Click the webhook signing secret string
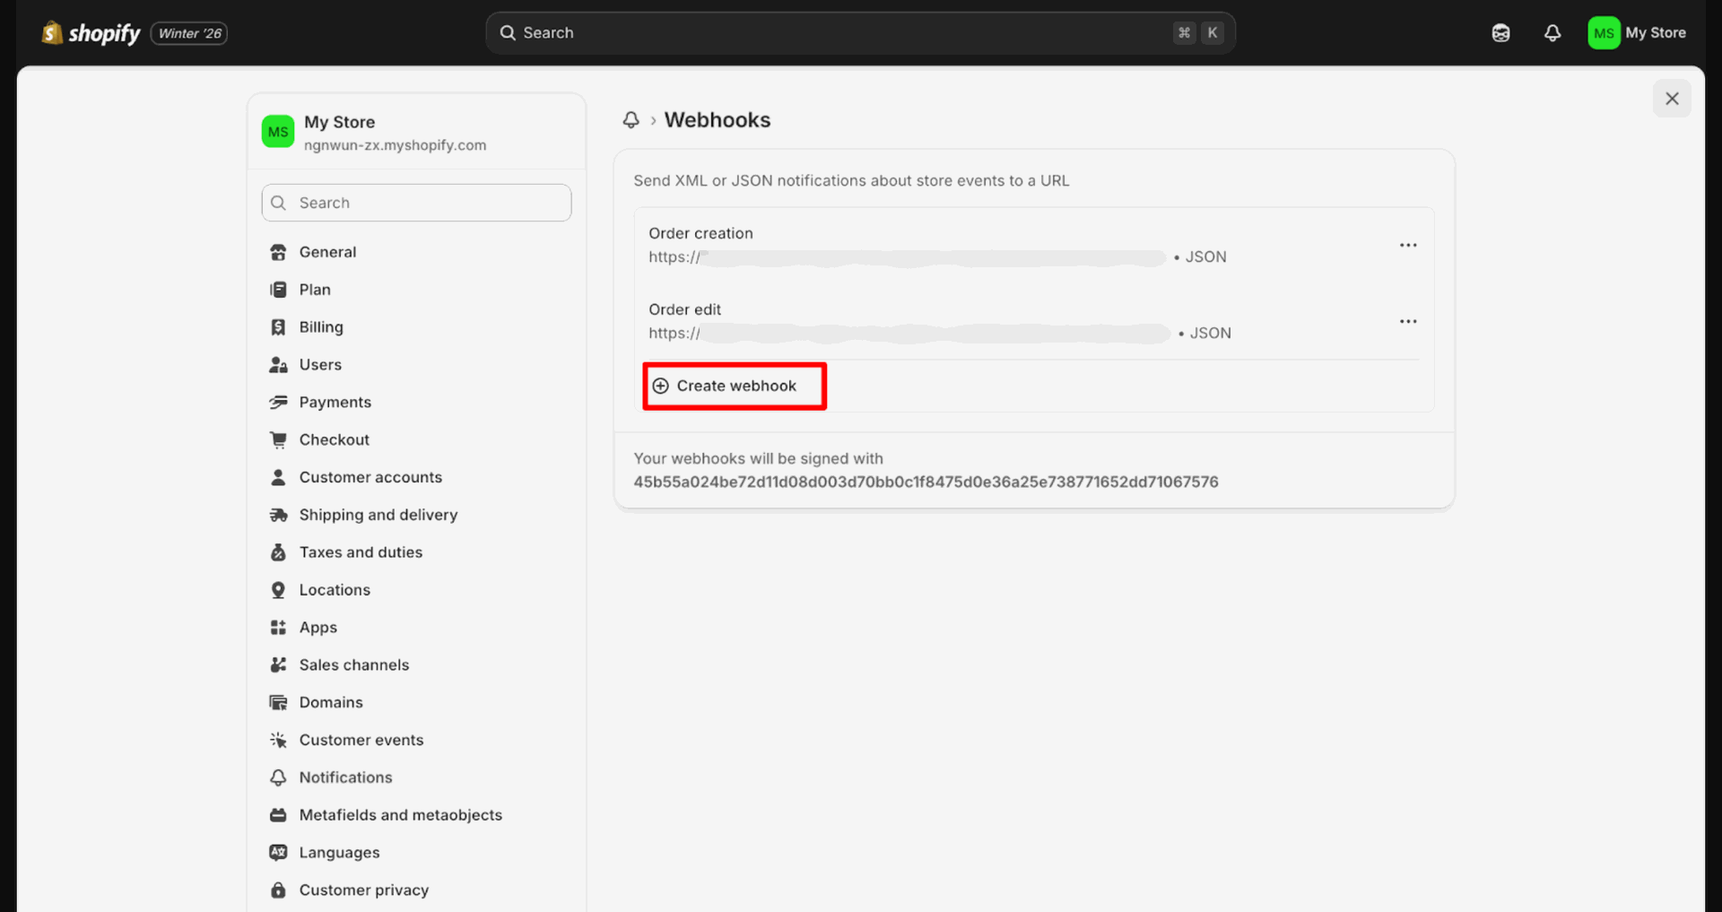1722x912 pixels. tap(926, 482)
